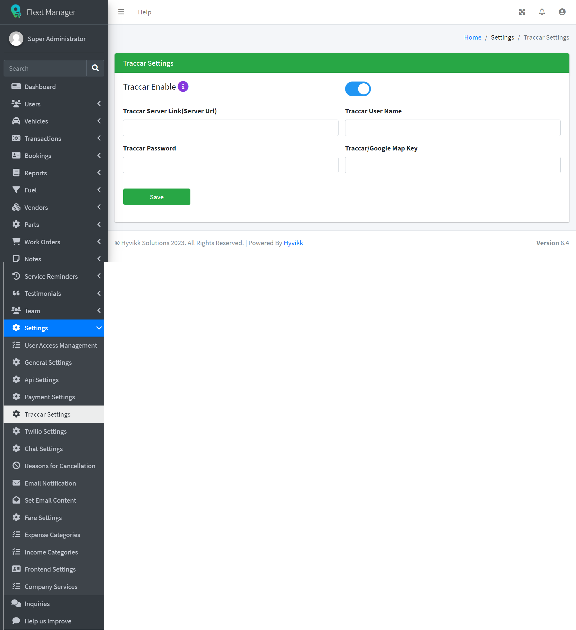Follow the Home breadcrumb link

(473, 37)
